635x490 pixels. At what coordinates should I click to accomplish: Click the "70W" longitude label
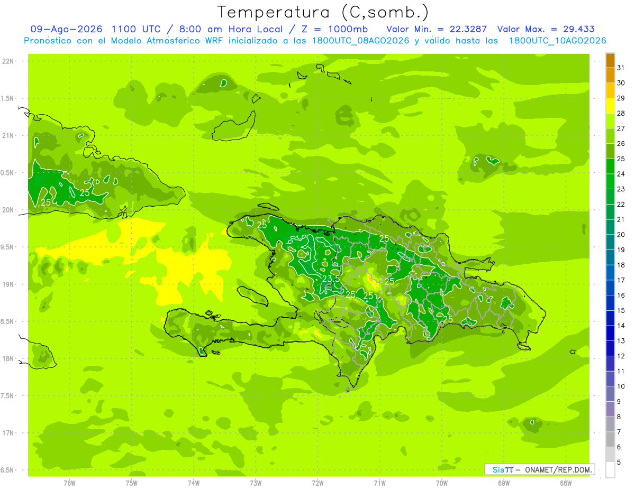(x=442, y=483)
